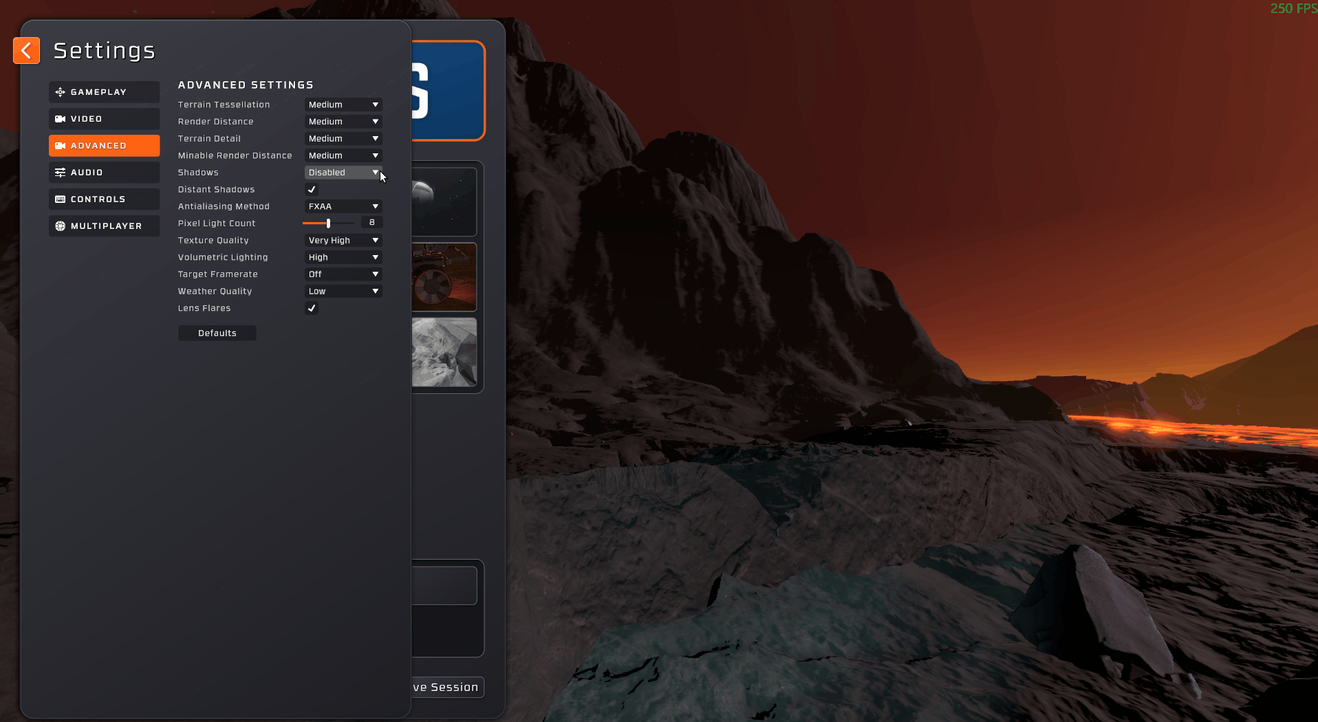Click the Pixel Light Count value field

point(371,223)
